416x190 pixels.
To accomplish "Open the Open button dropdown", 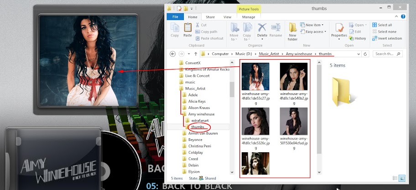I will click(x=365, y=25).
